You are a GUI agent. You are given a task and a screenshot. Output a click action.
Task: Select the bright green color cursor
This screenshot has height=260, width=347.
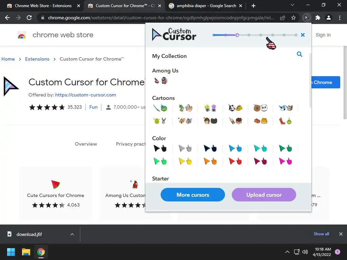160,161
